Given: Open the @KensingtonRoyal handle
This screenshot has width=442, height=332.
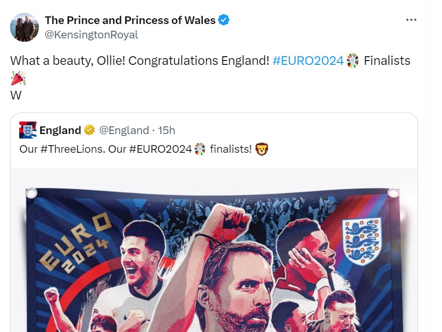Looking at the screenshot, I should [91, 35].
